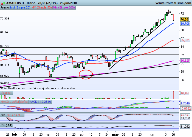The width and height of the screenshot is (192, 137).
Task: Click the AMADEUS IT ticker title
Action: 15,3
